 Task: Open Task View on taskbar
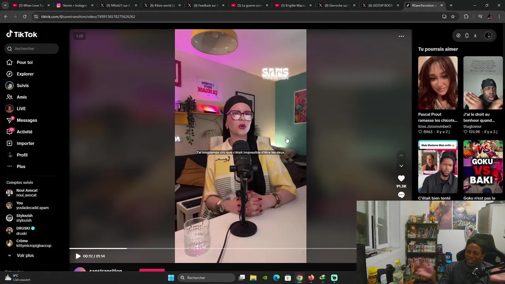[x=242, y=278]
